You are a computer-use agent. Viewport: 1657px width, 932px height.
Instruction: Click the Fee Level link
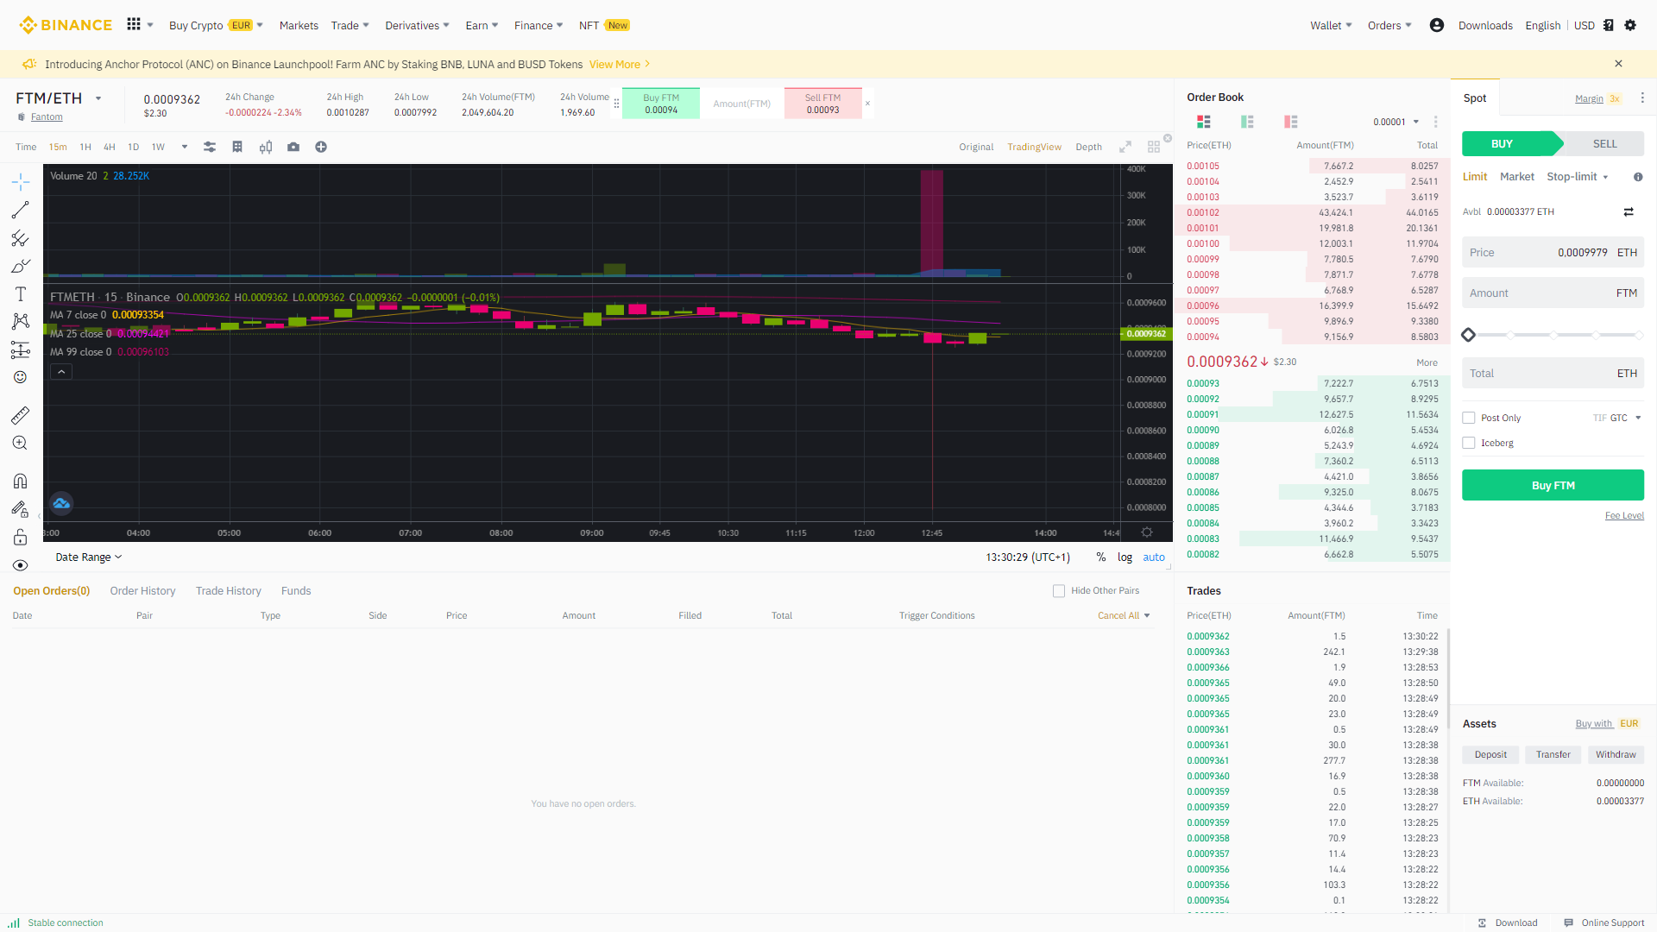coord(1623,515)
